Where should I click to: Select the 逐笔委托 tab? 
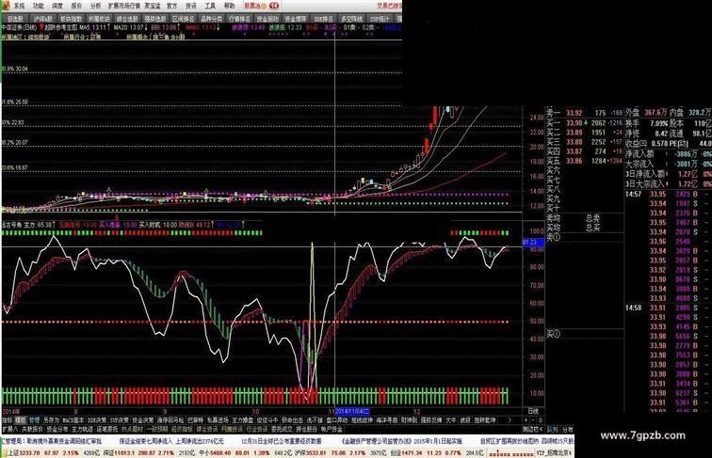pyautogui.click(x=106, y=429)
